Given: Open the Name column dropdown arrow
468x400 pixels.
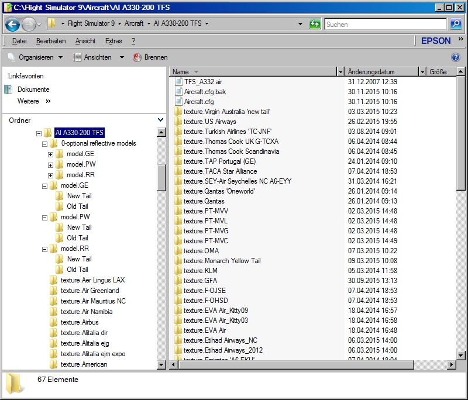Looking at the screenshot, I should point(340,72).
